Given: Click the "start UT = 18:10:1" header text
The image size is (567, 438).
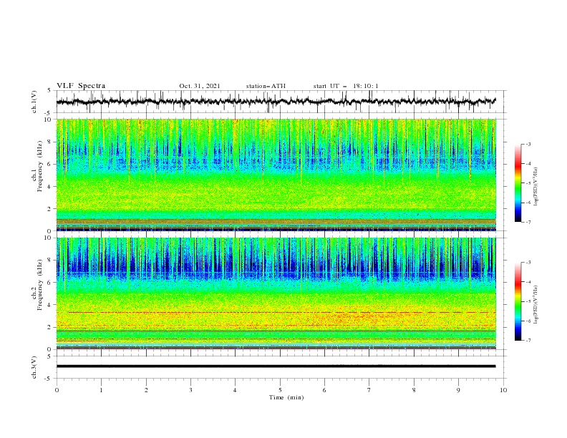Looking at the screenshot, I should point(346,86).
